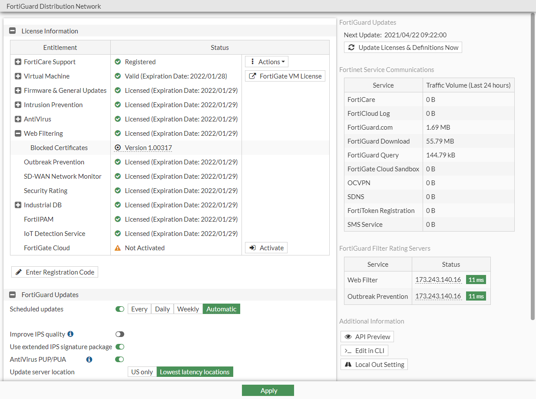The height and width of the screenshot is (399, 536).
Task: Click the pencil icon on Enter Registration Code
Action: point(17,272)
